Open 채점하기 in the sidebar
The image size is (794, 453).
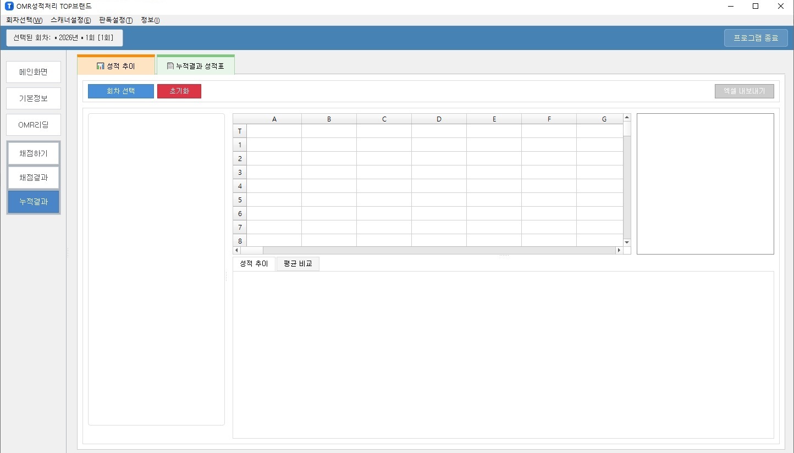point(34,153)
